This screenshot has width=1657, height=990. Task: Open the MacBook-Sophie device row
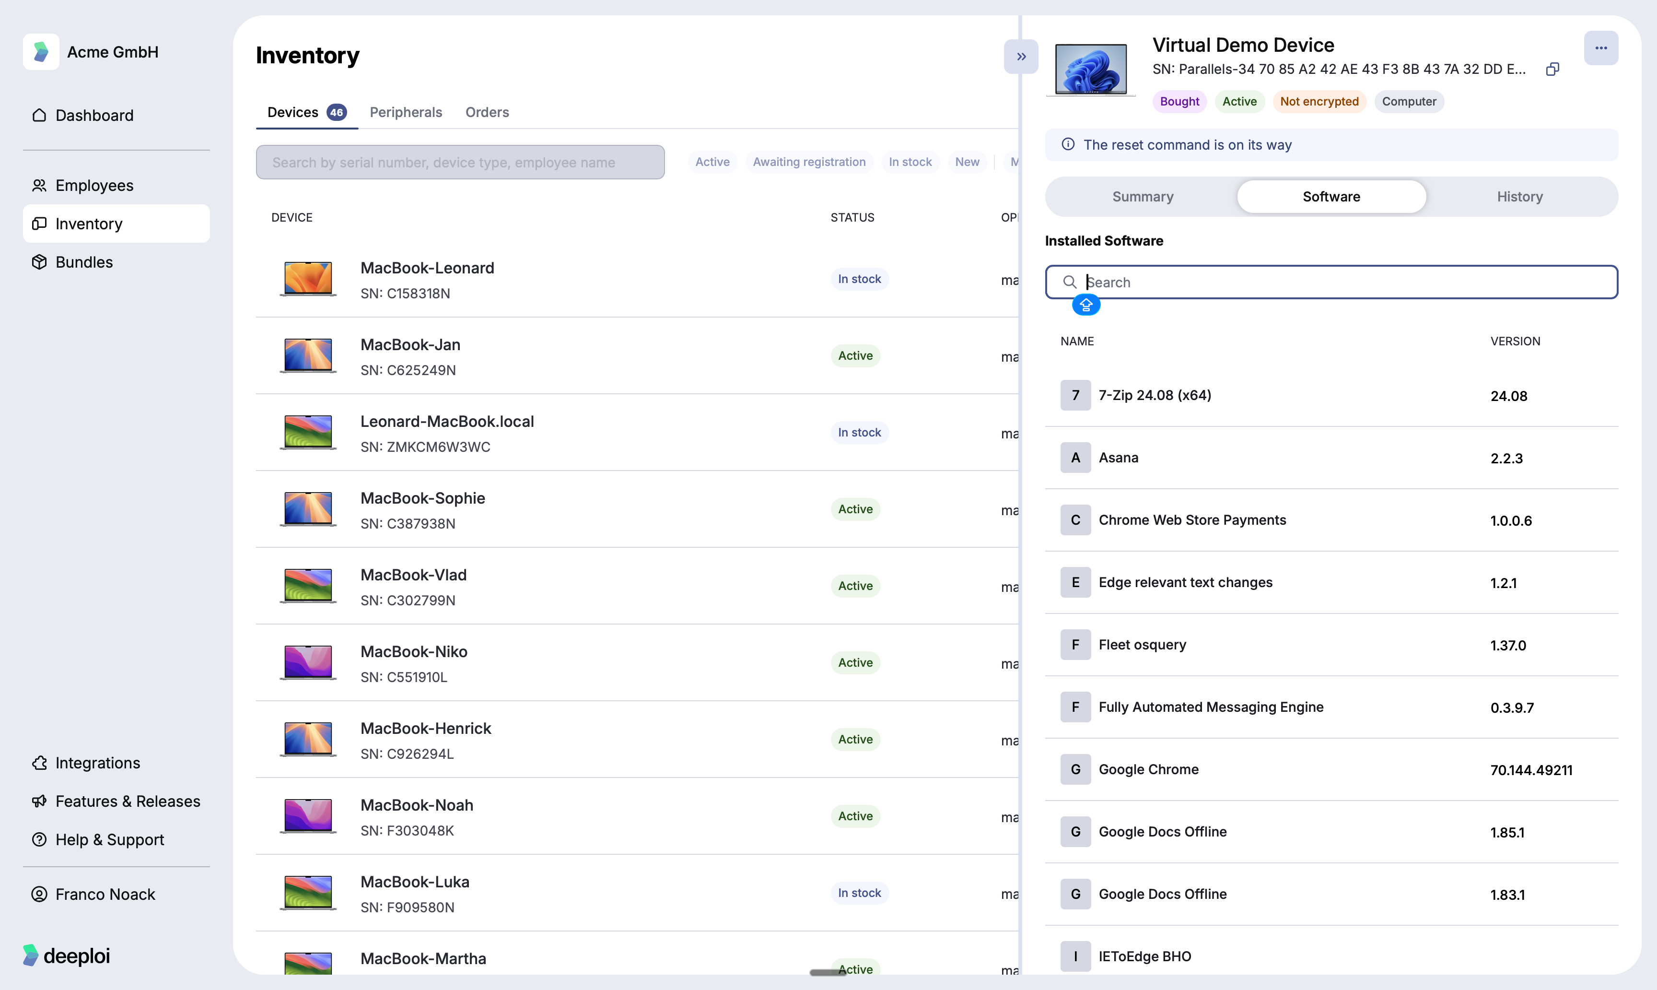tap(423, 510)
